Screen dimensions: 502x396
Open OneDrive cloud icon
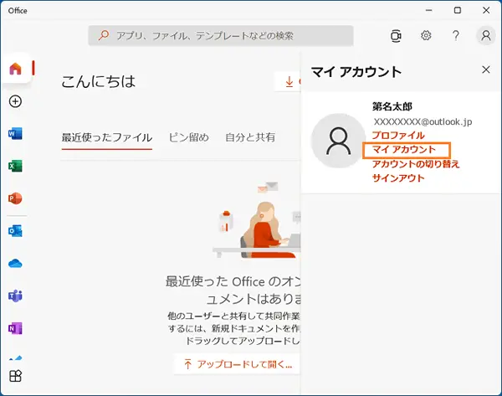15,264
